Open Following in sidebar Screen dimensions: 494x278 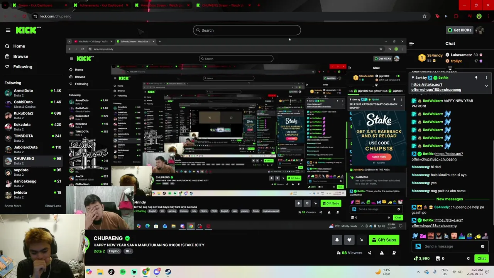coord(19,67)
